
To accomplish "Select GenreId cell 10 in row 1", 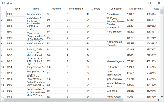I will [x=96, y=14].
